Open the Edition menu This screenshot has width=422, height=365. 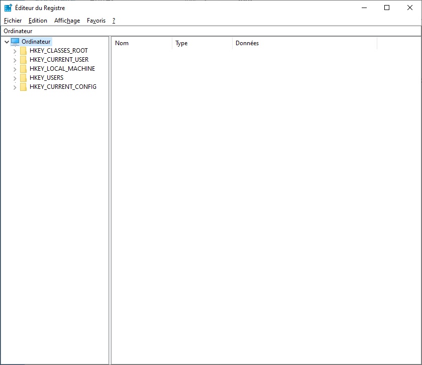(x=38, y=21)
